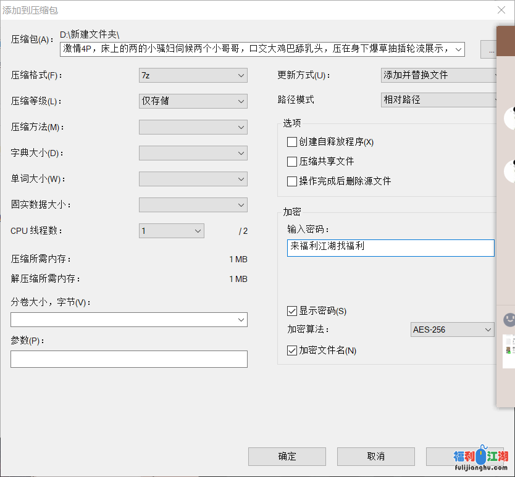Change the 加密算法 AES-256 dropdown
Screen dimensions: 515x477
pos(452,330)
